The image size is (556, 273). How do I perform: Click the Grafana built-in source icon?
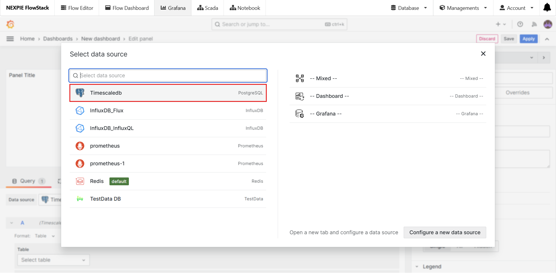300,114
